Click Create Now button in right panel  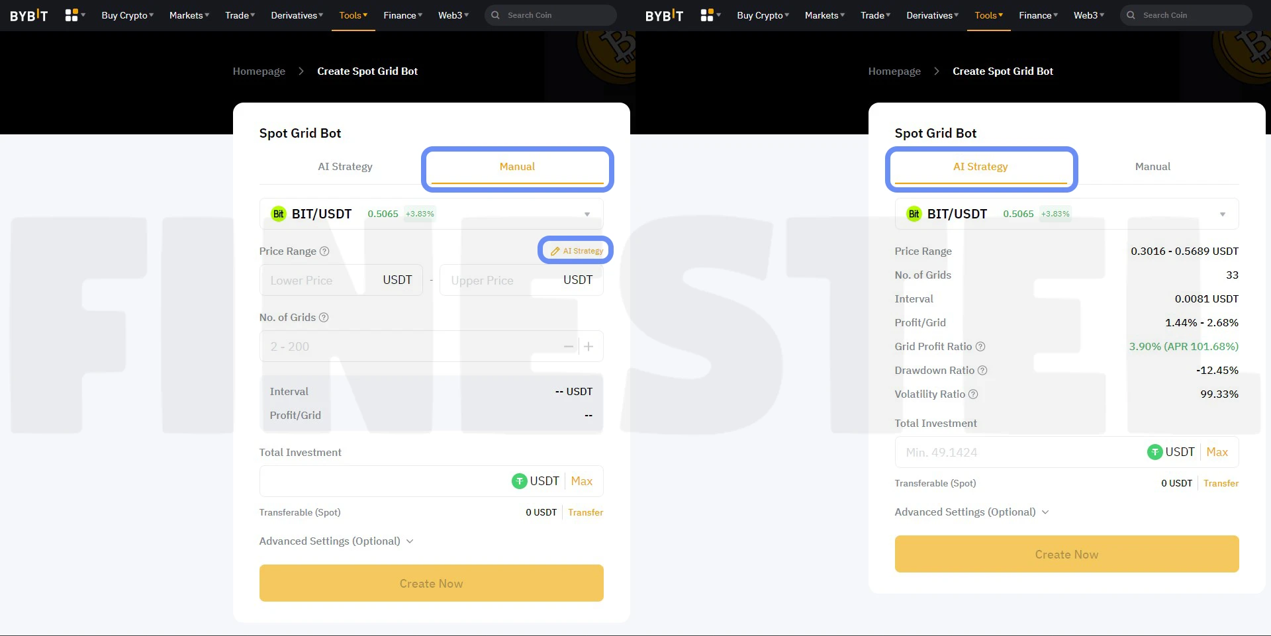(1066, 554)
